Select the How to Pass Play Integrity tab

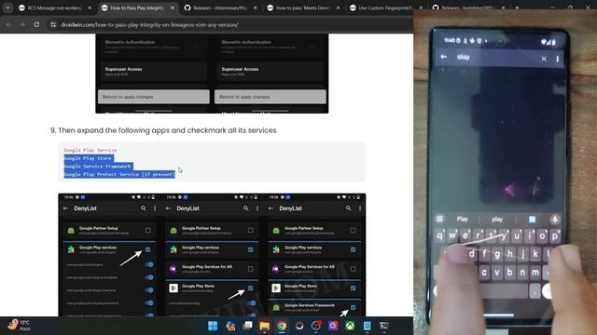(x=137, y=7)
